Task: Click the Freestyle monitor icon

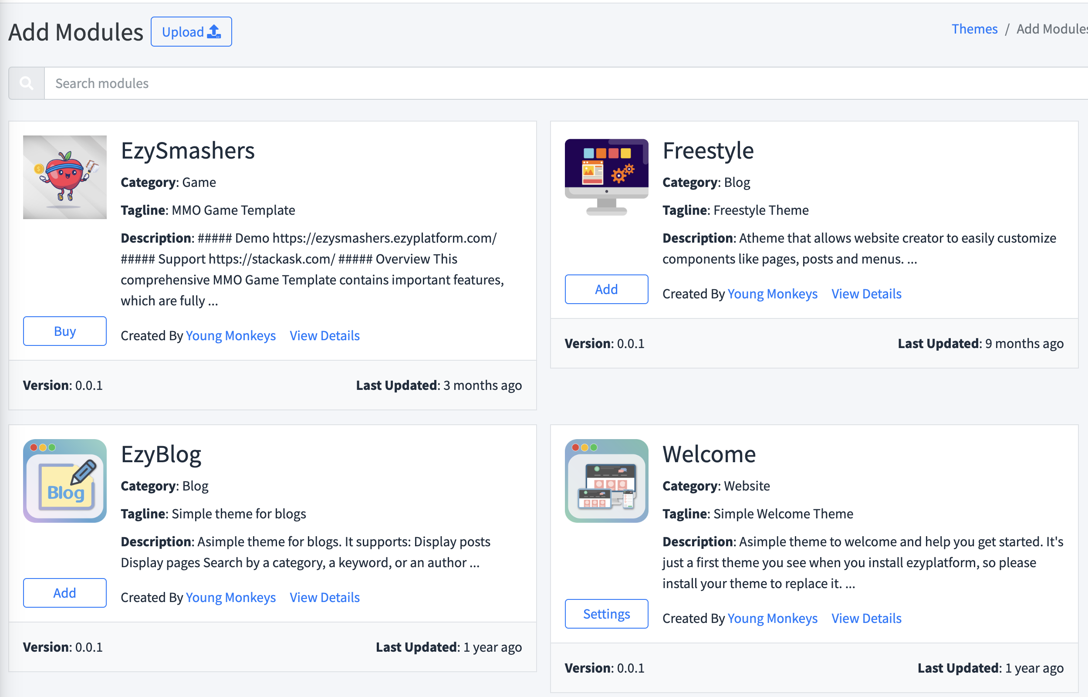Action: tap(606, 177)
